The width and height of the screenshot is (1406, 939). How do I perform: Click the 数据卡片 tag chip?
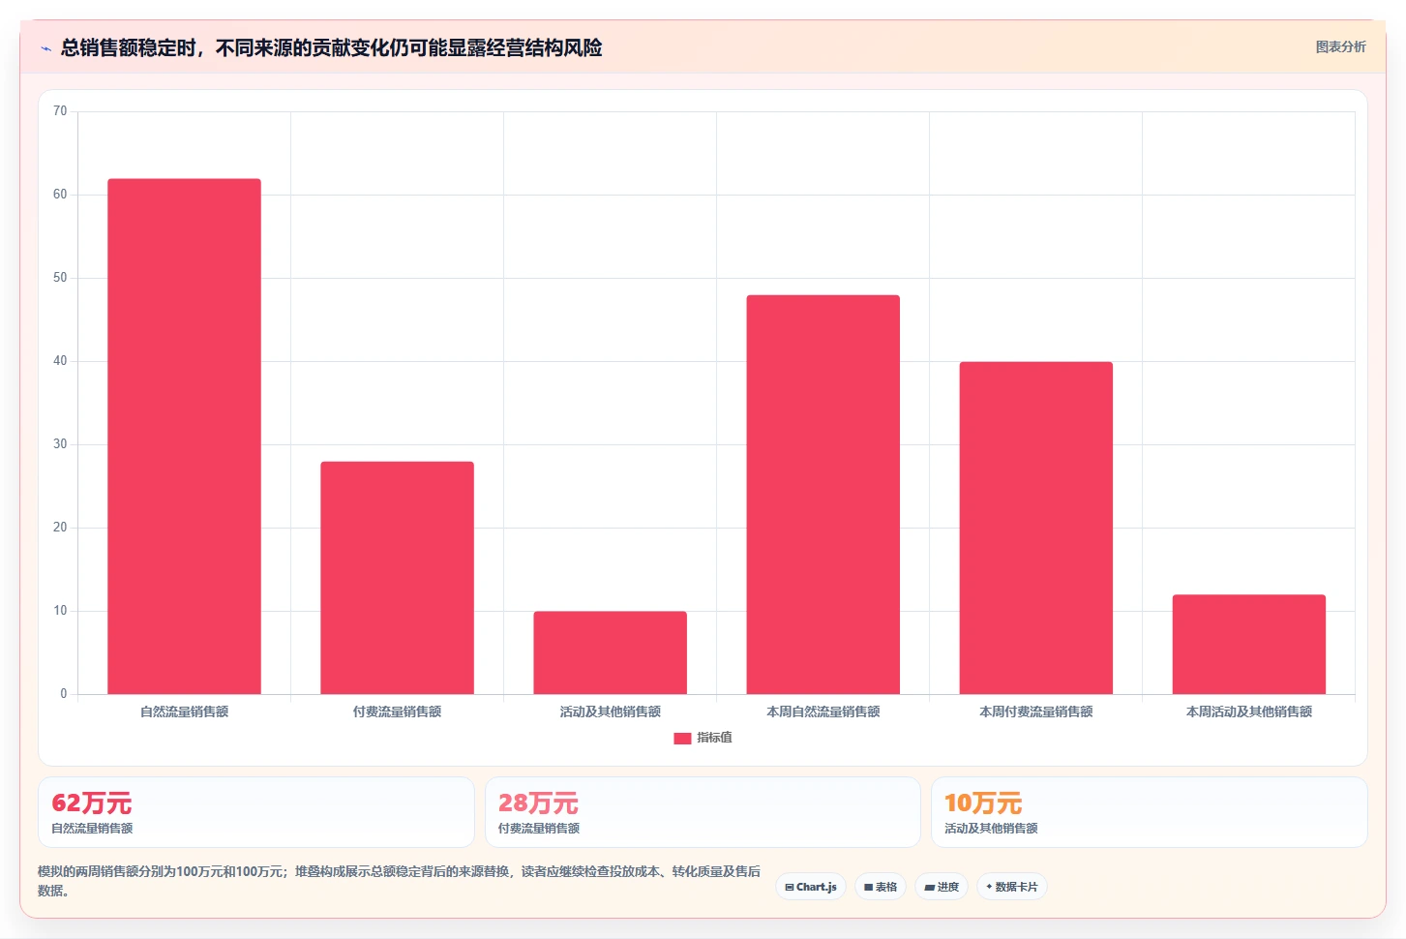(1012, 887)
